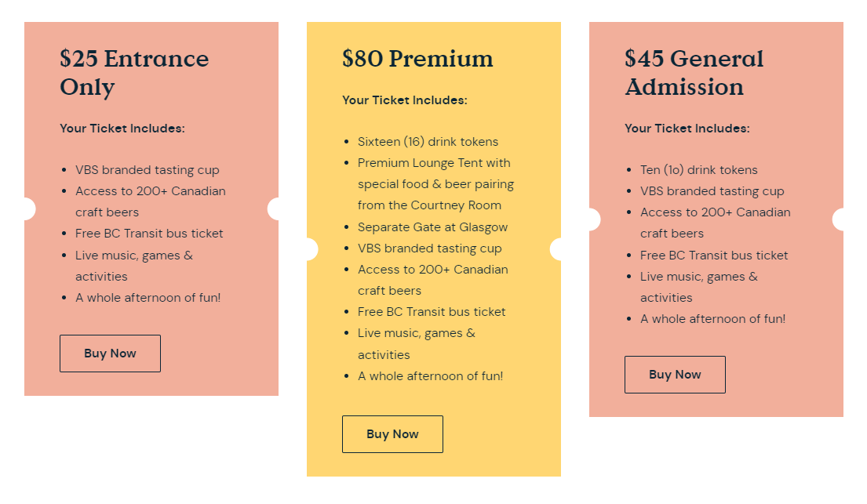The image size is (867, 504).
Task: Click 'Premium Lounge Tent' list item
Action: (435, 184)
